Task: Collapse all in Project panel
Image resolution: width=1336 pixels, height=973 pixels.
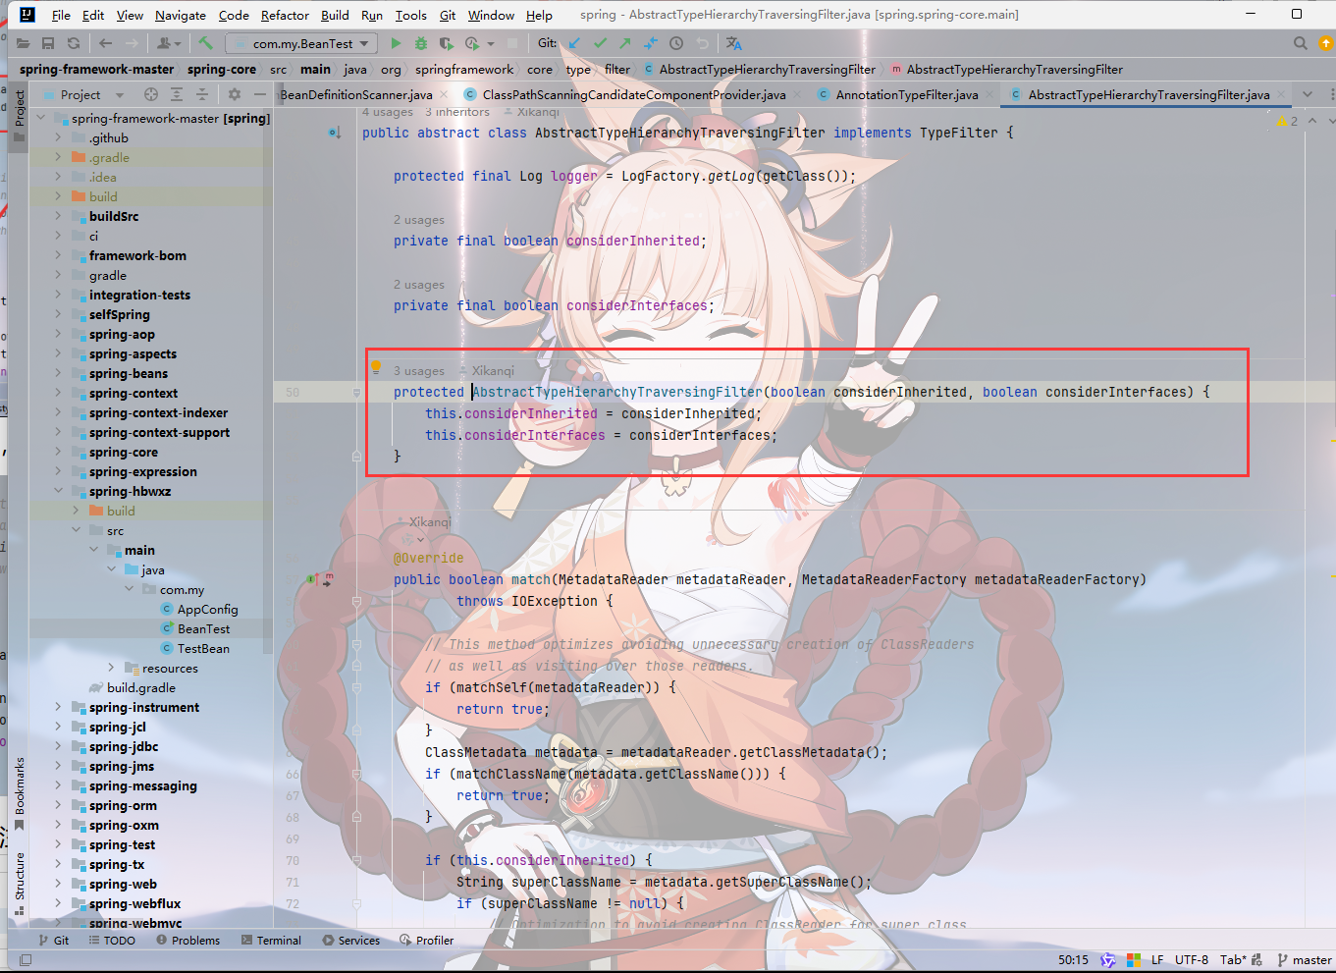Action: coord(202,94)
